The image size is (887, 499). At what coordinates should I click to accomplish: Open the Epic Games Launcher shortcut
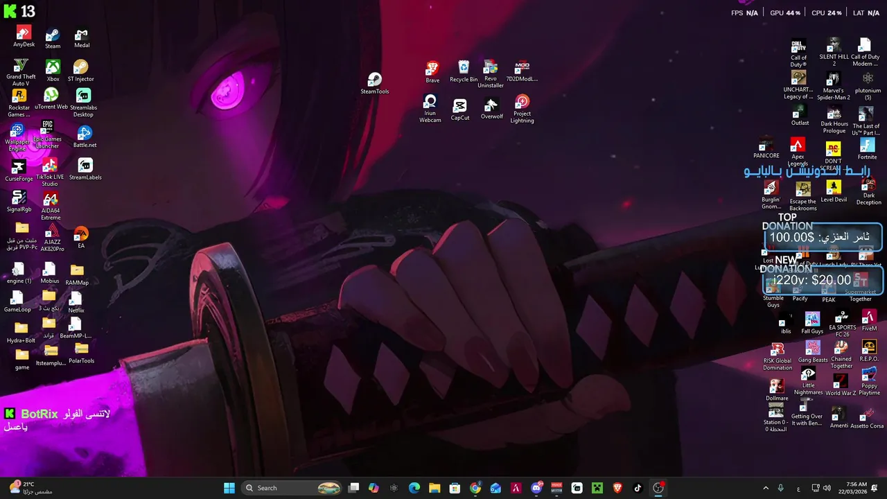coord(47,135)
